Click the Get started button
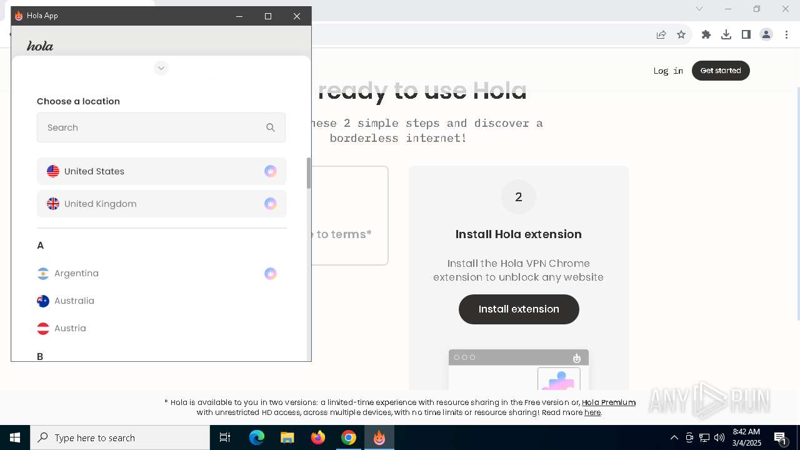Screen dimensions: 800x450 [721, 71]
